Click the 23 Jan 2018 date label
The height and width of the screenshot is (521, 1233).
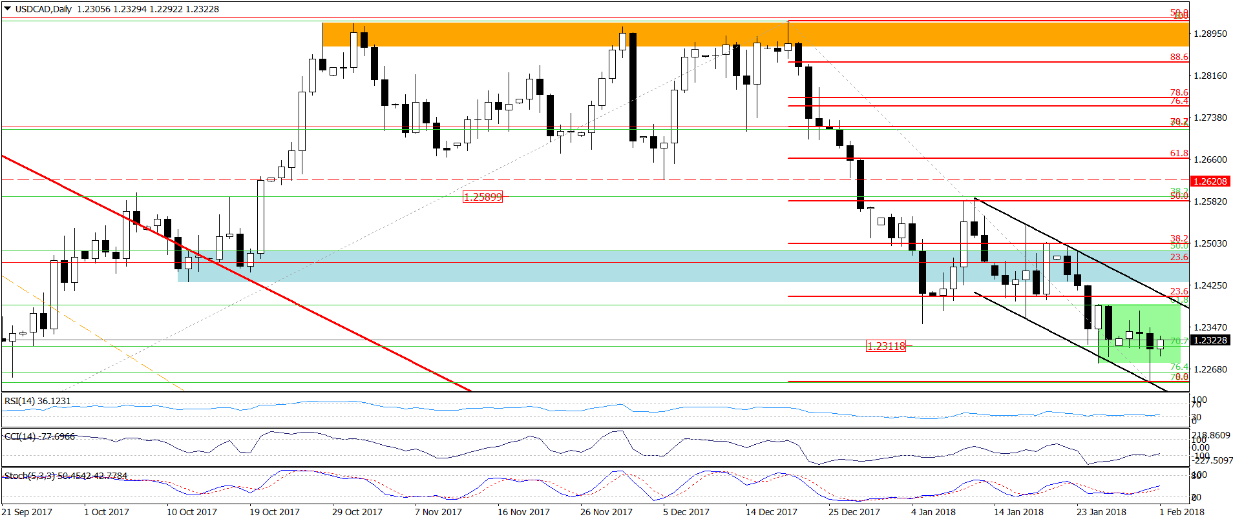(1102, 512)
